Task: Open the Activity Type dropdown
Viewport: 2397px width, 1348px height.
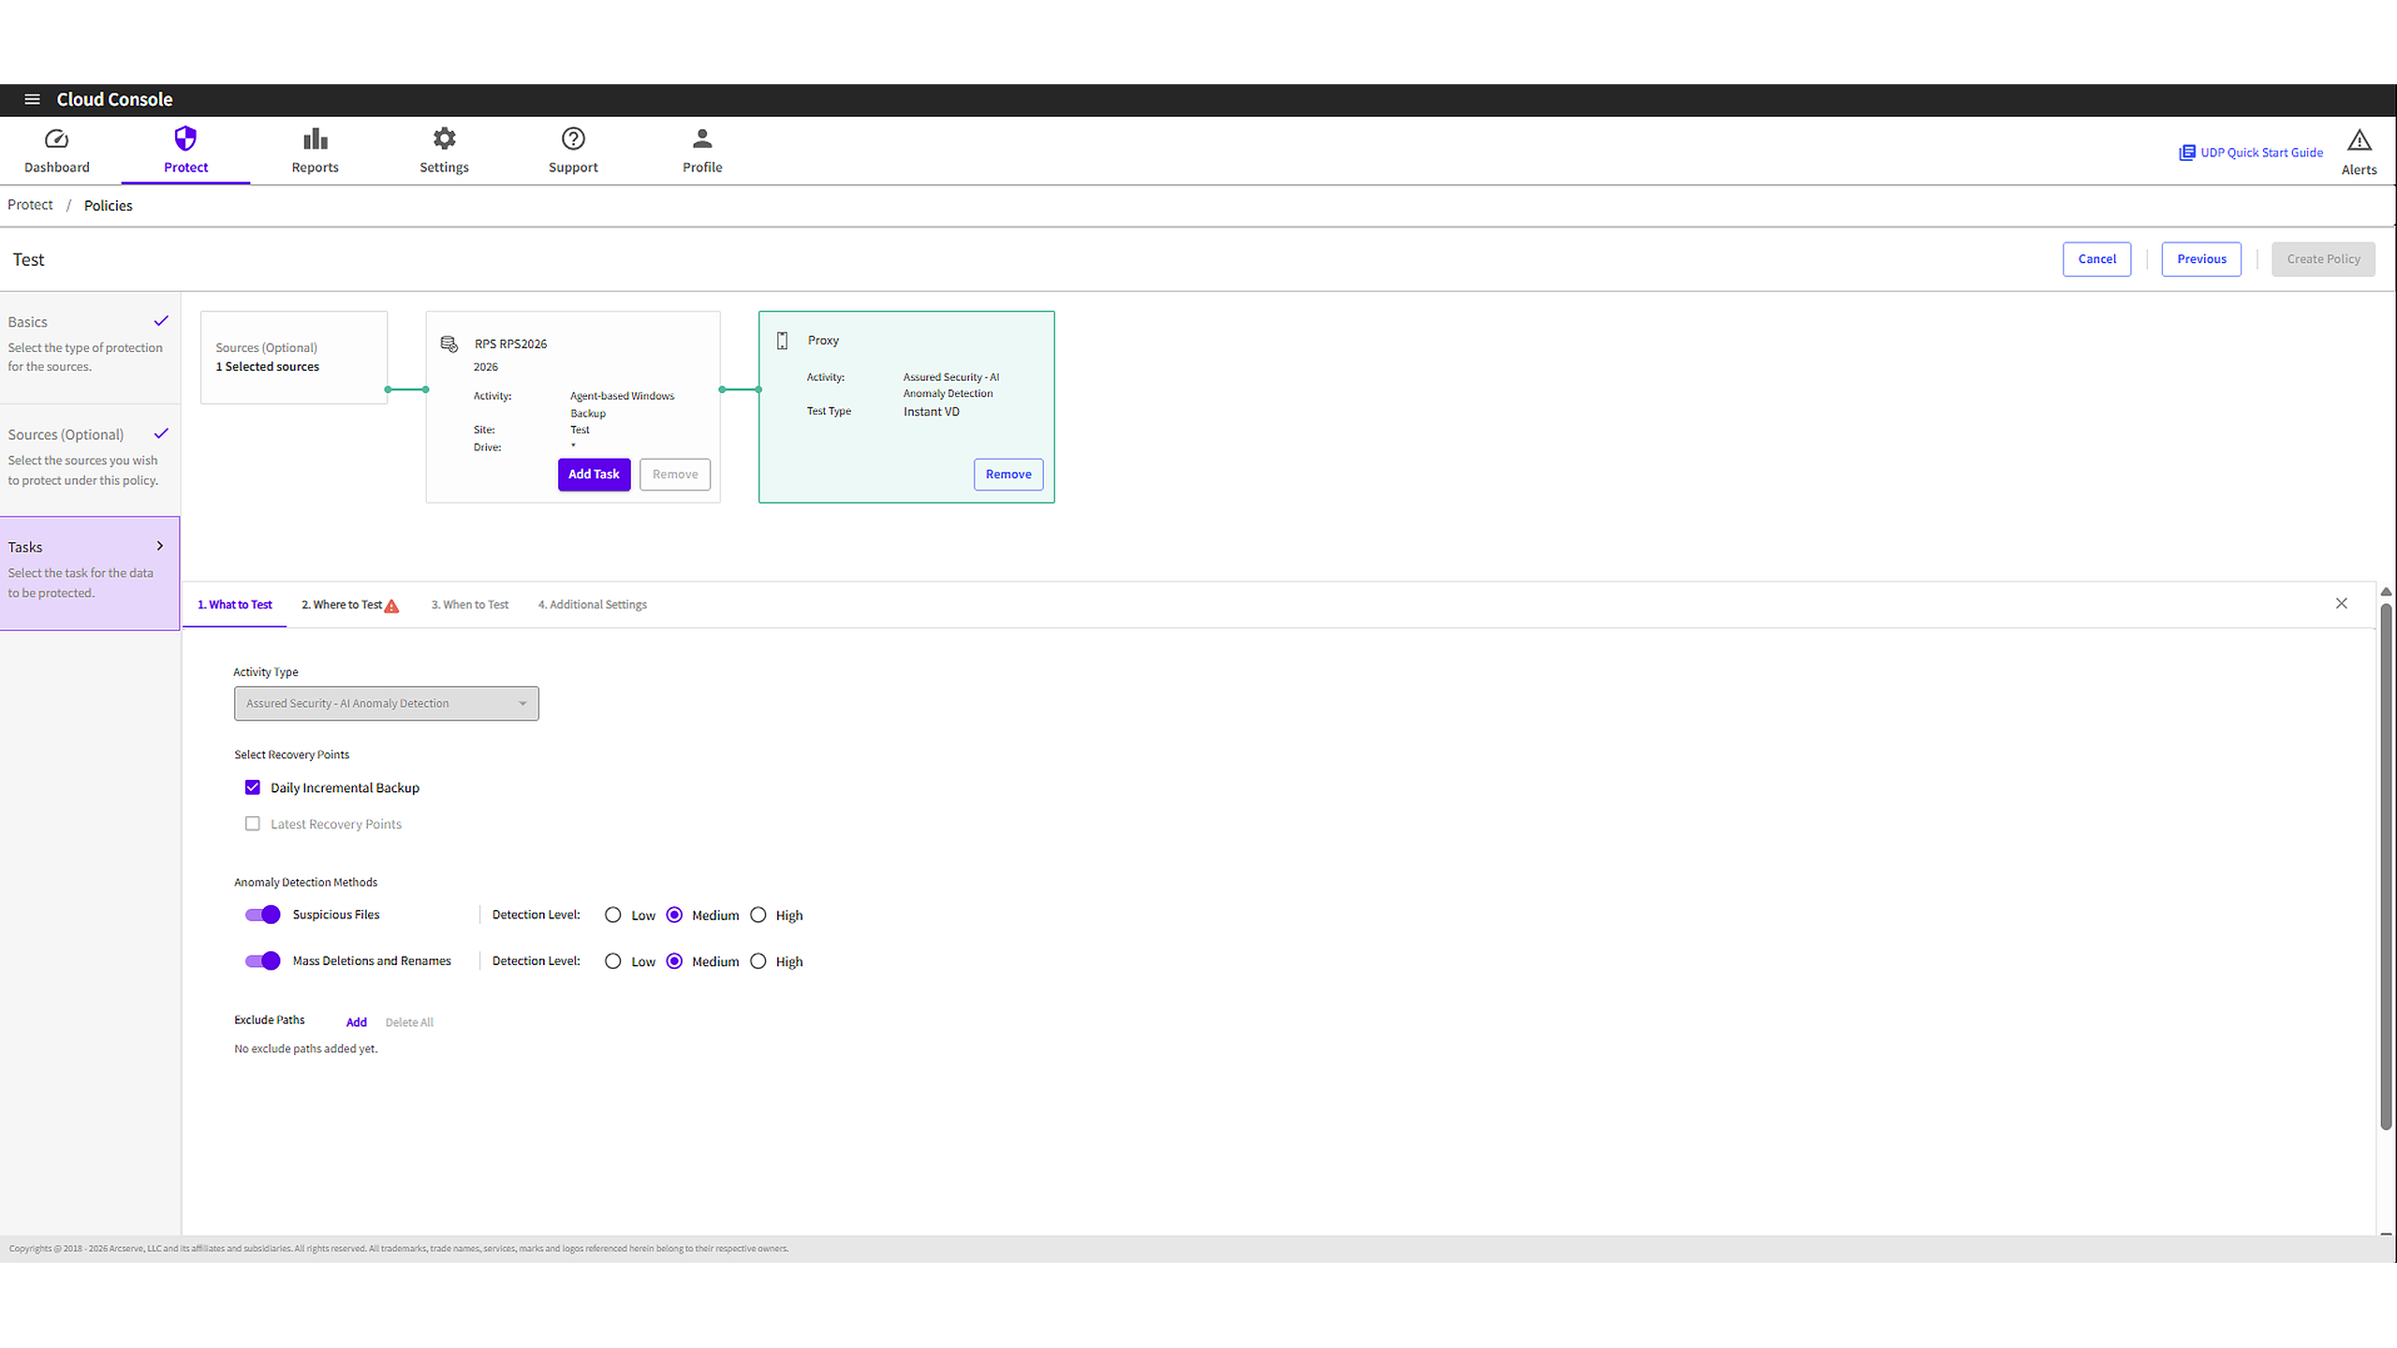Action: coord(386,703)
